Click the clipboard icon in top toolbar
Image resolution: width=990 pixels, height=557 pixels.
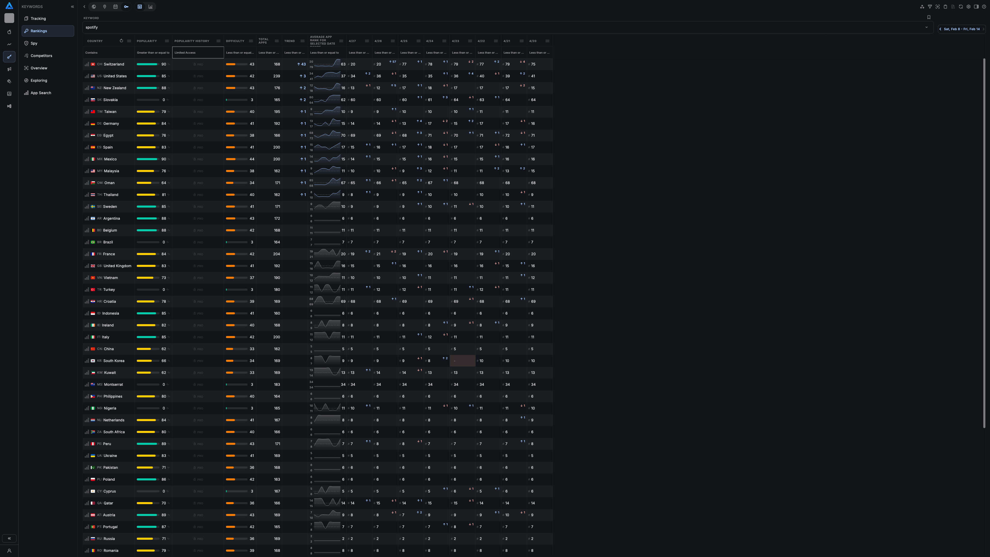945,6
